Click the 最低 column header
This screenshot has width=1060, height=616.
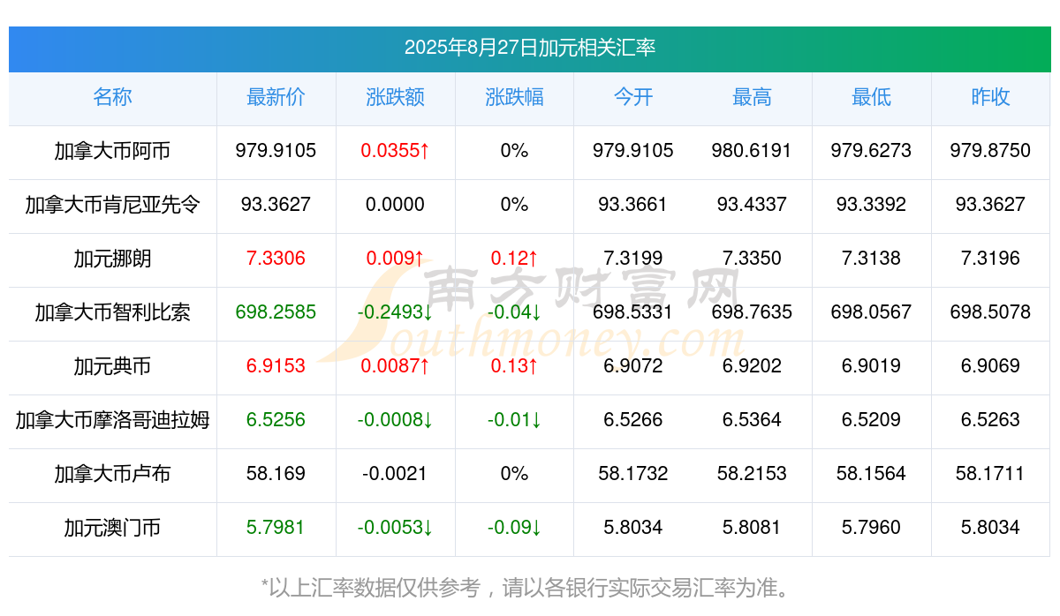pos(871,97)
